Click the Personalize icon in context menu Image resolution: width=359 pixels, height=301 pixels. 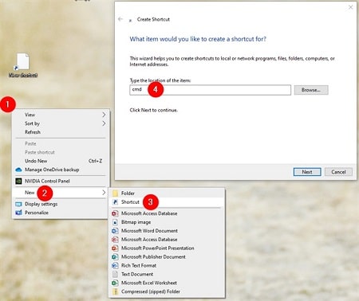tap(18, 213)
